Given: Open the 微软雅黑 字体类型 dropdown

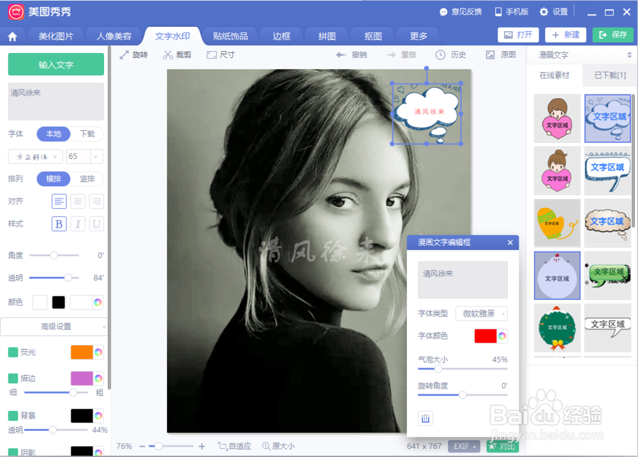Looking at the screenshot, I should tap(482, 313).
